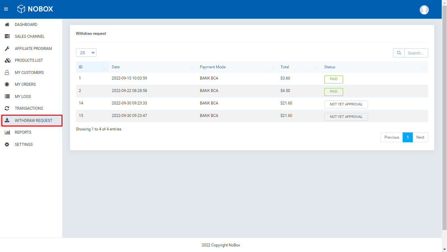
Task: Click the PAID status on request ID 1
Action: coord(333,79)
